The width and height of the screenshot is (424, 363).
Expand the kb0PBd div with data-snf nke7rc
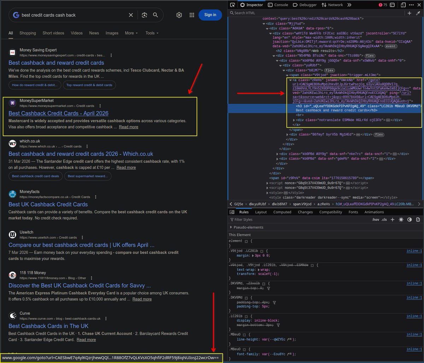pos(277,154)
